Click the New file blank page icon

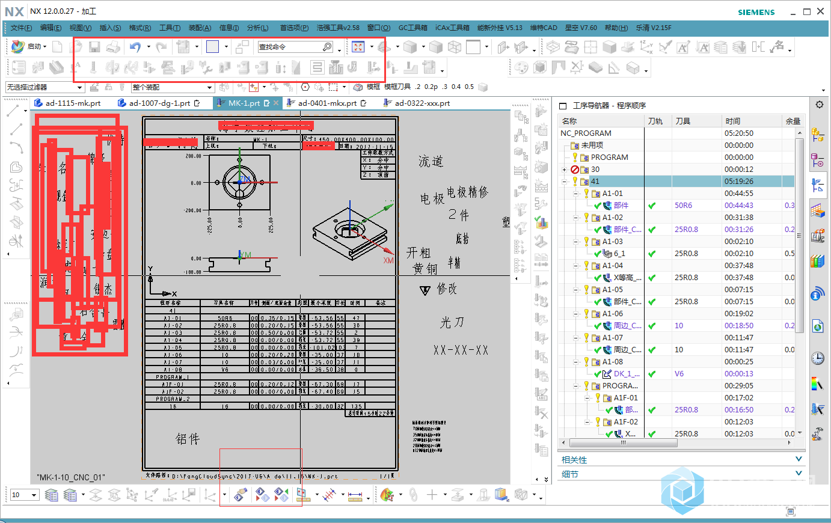[x=57, y=47]
